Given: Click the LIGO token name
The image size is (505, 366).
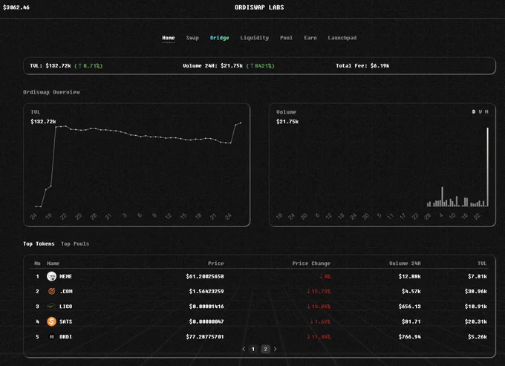Looking at the screenshot, I should click(x=65, y=306).
